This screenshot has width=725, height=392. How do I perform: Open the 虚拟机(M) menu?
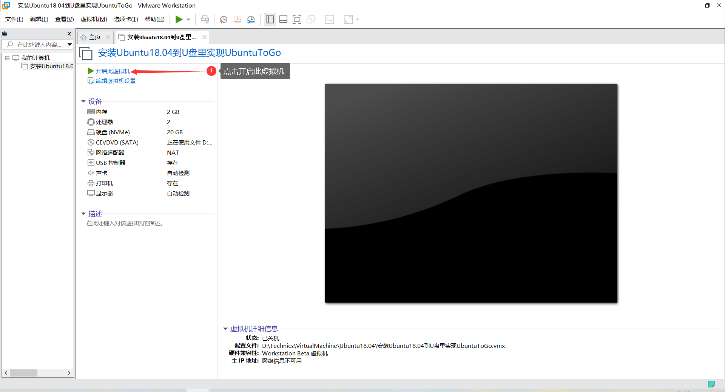click(x=94, y=19)
